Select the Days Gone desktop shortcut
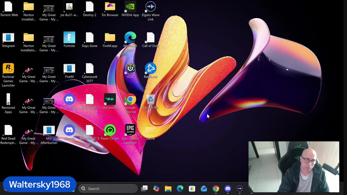Image resolution: width=347 pixels, height=195 pixels. click(89, 40)
